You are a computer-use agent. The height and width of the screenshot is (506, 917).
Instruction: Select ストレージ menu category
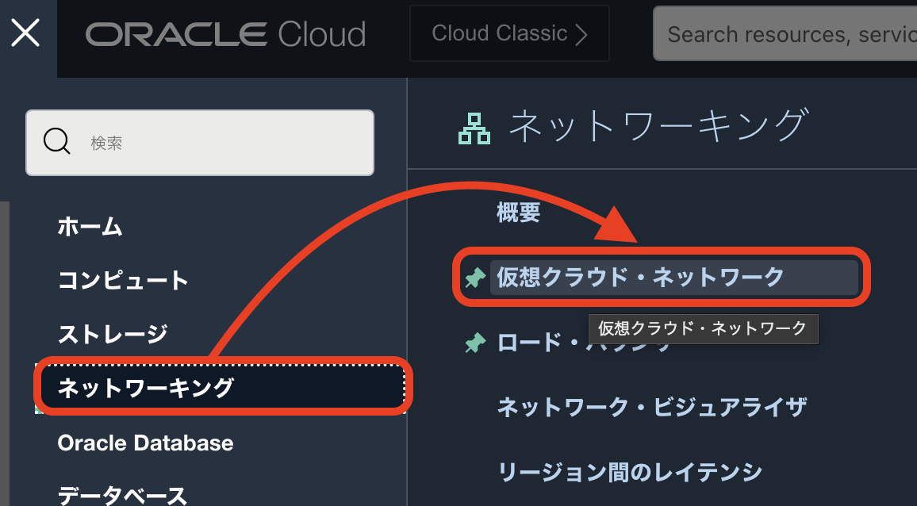click(112, 333)
